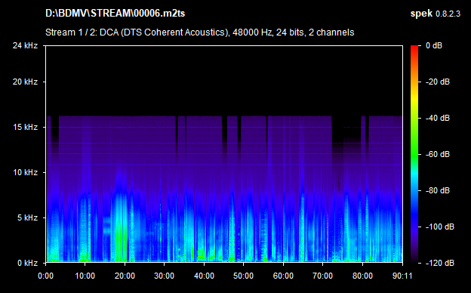Click the 10 kHz frequency axis label
This screenshot has height=293, width=471.
tap(25, 172)
